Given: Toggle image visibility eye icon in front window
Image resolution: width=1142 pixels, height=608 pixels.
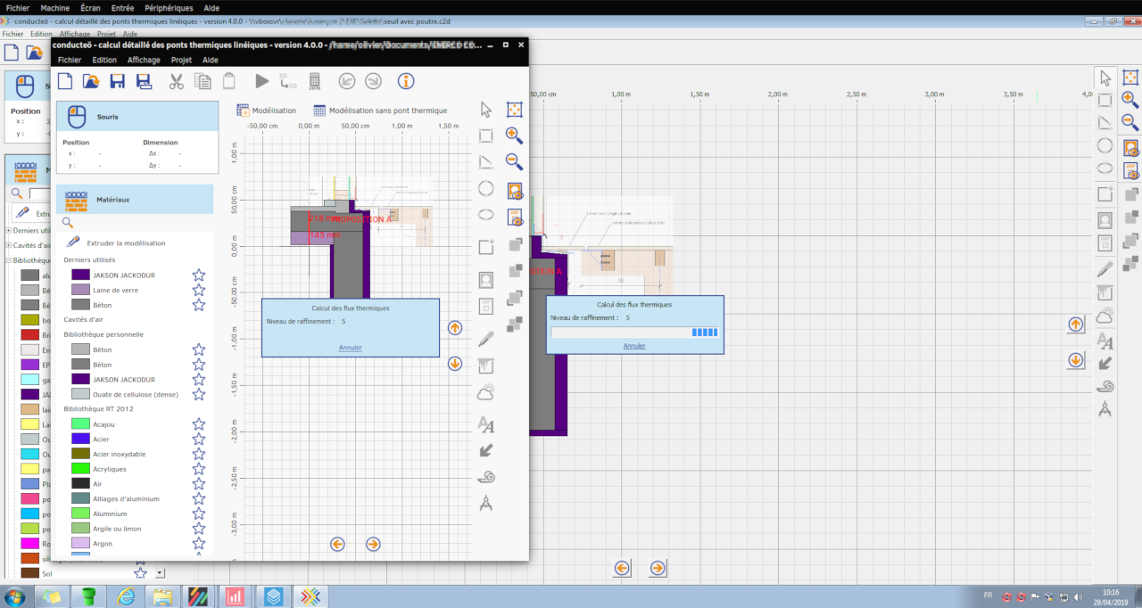Looking at the screenshot, I should pos(514,191).
